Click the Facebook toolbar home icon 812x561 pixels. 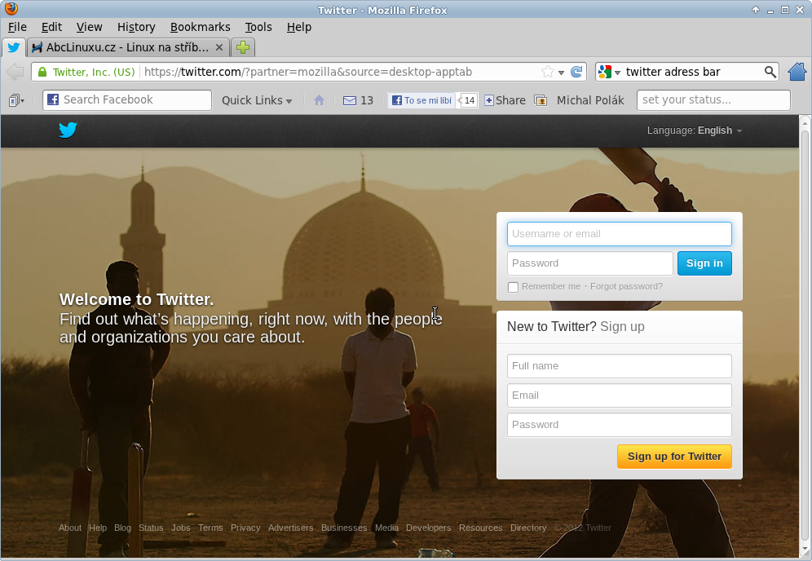point(319,100)
